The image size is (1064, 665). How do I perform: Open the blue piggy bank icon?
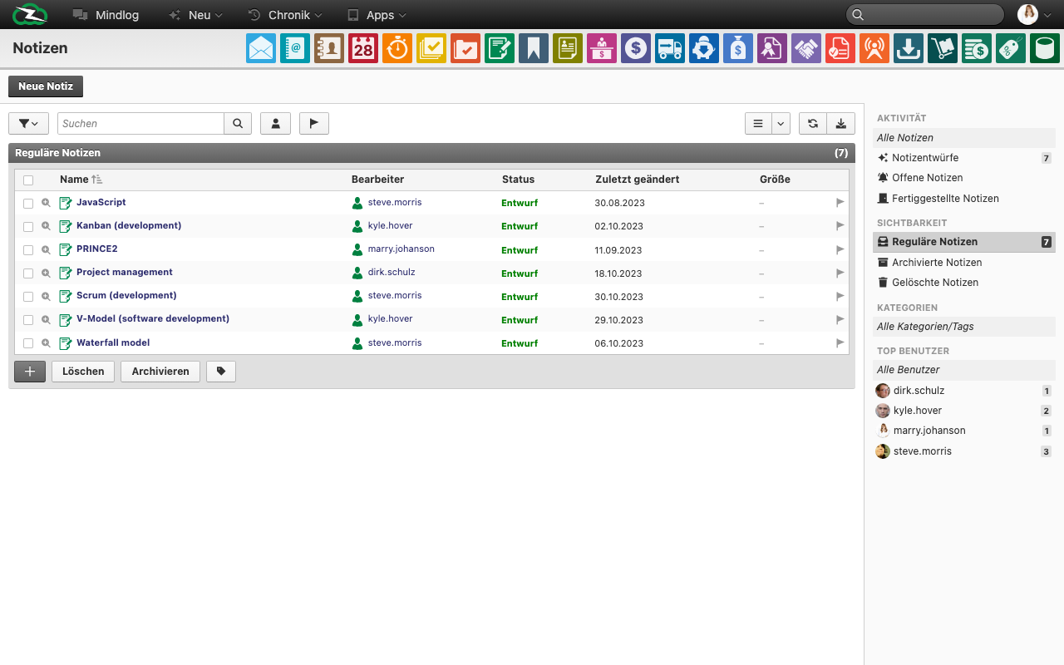[x=704, y=48]
